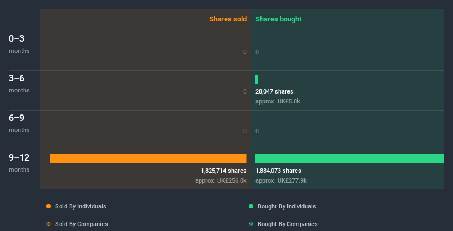
Task: Click the approx. UK£256.0k value
Action: [221, 180]
